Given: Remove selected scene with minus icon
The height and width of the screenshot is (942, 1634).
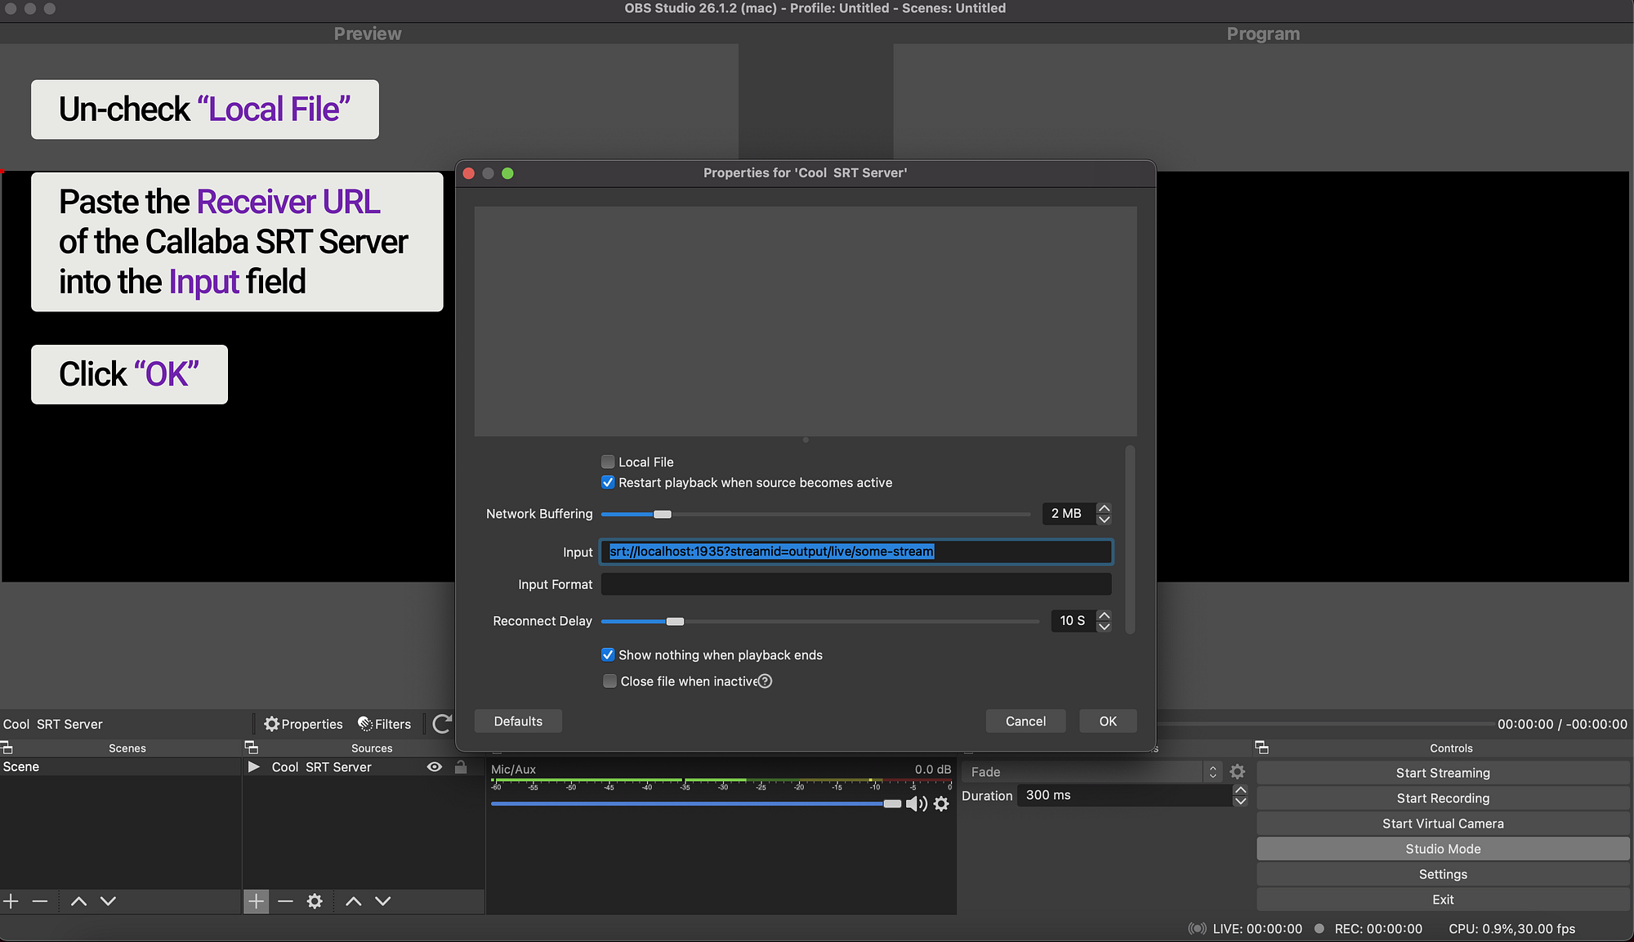Looking at the screenshot, I should point(40,901).
